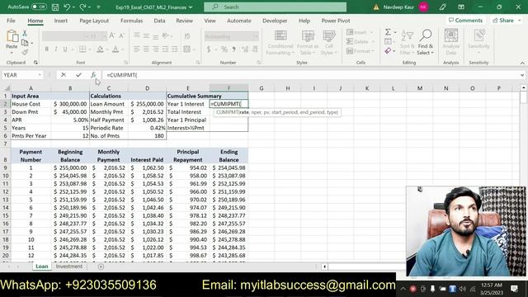Click the Fill Color bucket swatch
Image resolution: width=528 pixels, height=297 pixels.
point(100,49)
